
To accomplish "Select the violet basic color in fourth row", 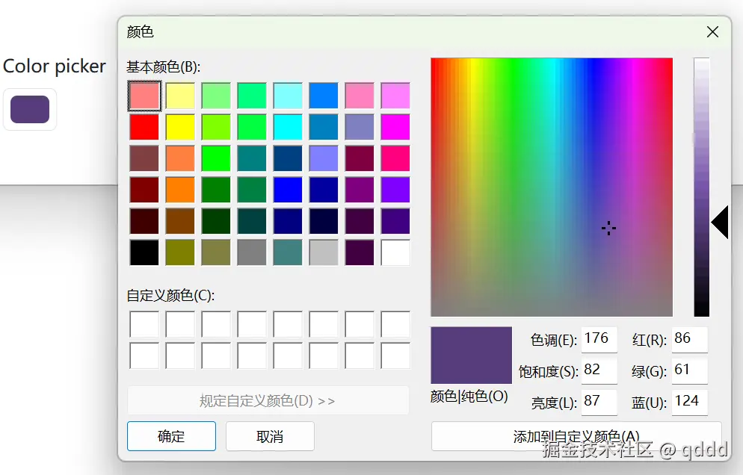I will [395, 190].
